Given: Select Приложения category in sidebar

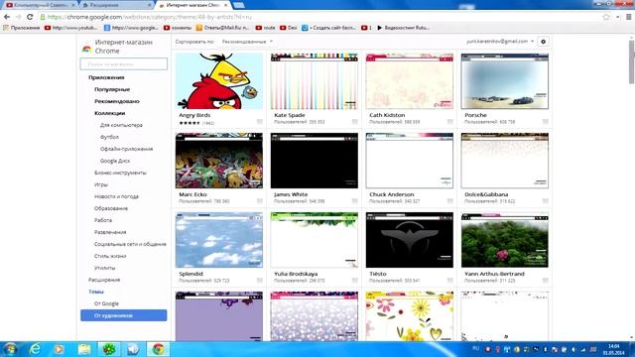Looking at the screenshot, I should pos(106,77).
